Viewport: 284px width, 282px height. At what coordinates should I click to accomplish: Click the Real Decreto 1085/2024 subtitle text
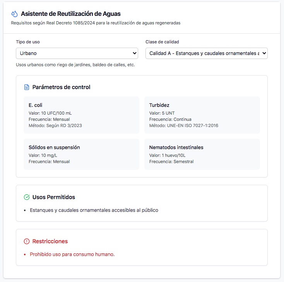(96, 23)
